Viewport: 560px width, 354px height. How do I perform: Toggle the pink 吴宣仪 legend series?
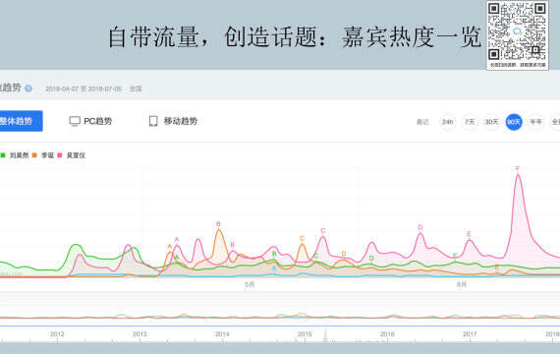72,155
